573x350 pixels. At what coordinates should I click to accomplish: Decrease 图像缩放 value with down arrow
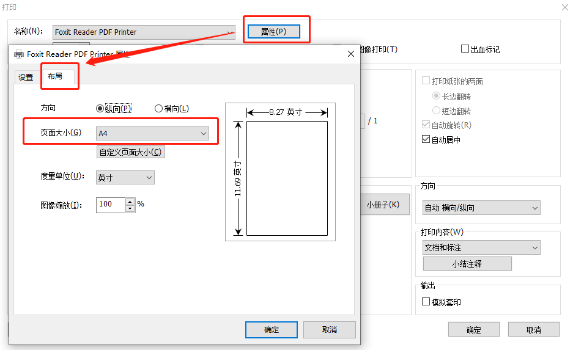click(130, 208)
